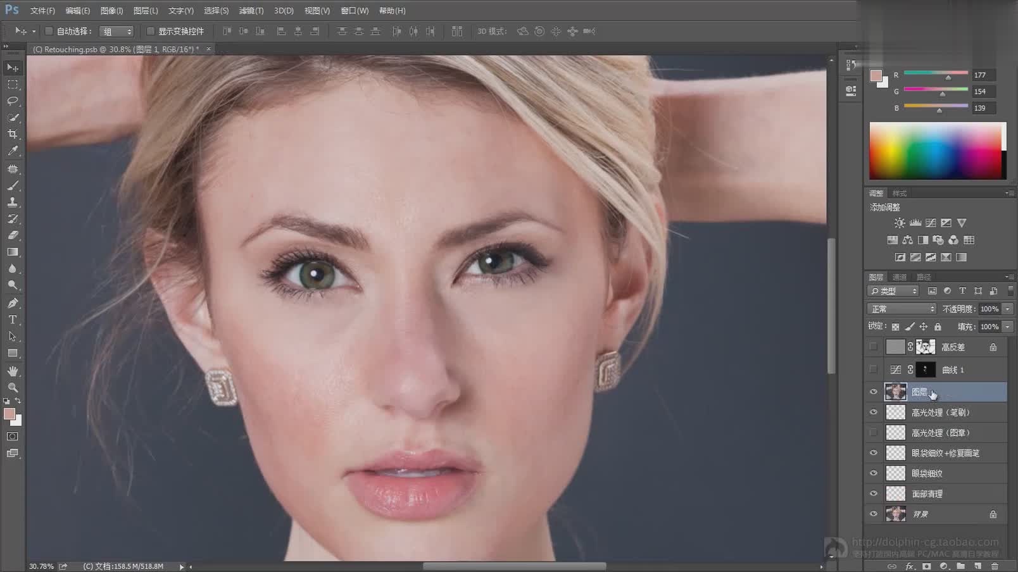Click the 高反差 layer mask thumbnail
The width and height of the screenshot is (1018, 572).
click(x=926, y=347)
